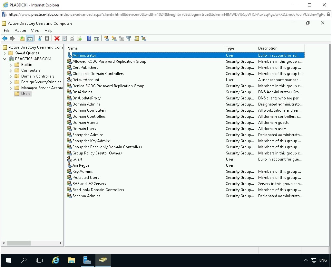Create a new group with toolbar icon

pos(114,39)
